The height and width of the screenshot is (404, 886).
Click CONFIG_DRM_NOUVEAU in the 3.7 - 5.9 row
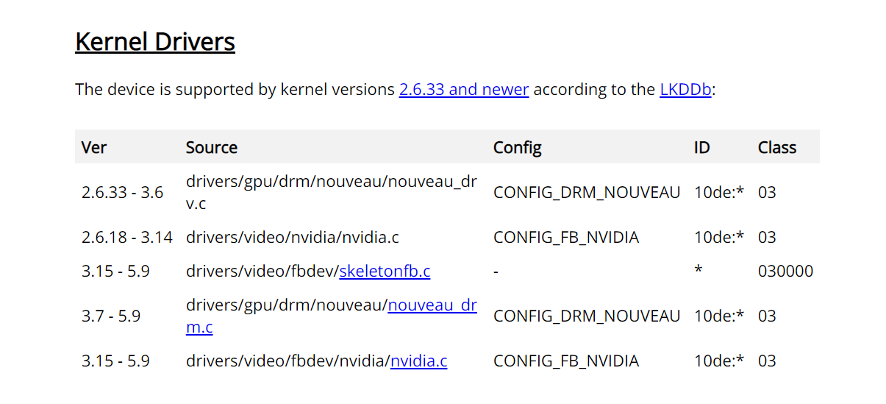click(x=587, y=316)
